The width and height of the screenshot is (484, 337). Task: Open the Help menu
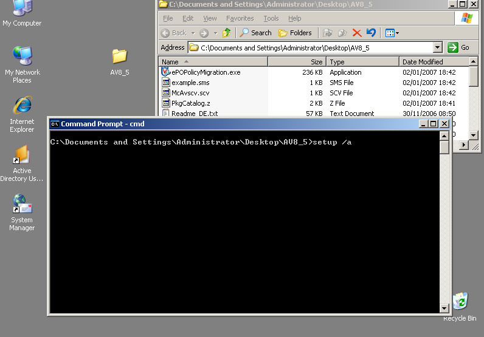click(x=294, y=18)
